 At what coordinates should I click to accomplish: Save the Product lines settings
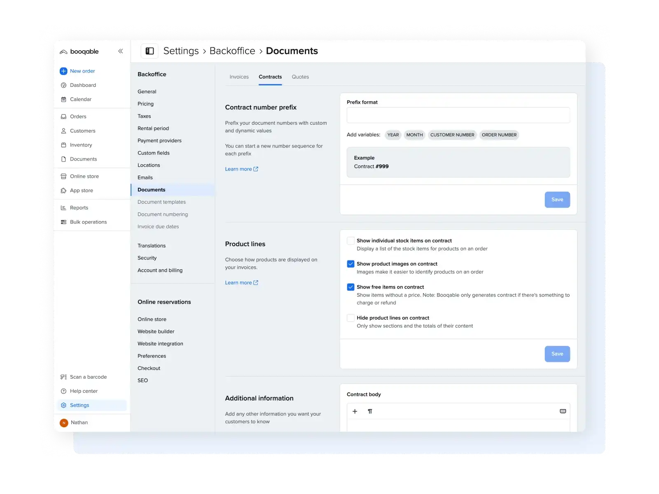[557, 354]
